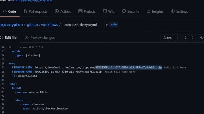Click the Pull requests branch icon
Screen dimensions: 204x114
(25, 11)
